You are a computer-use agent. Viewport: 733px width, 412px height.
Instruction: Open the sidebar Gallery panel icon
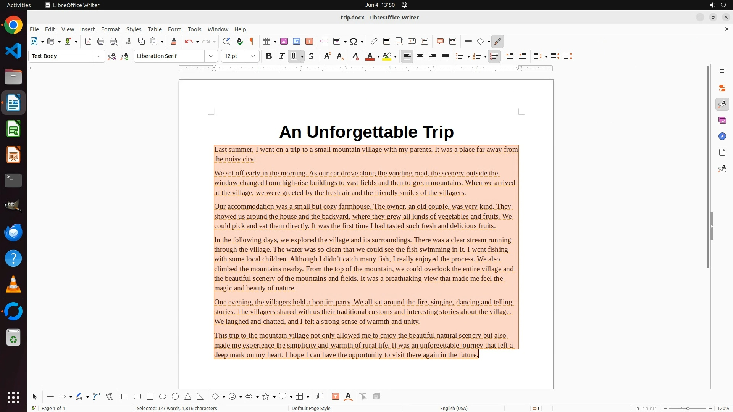click(x=722, y=121)
